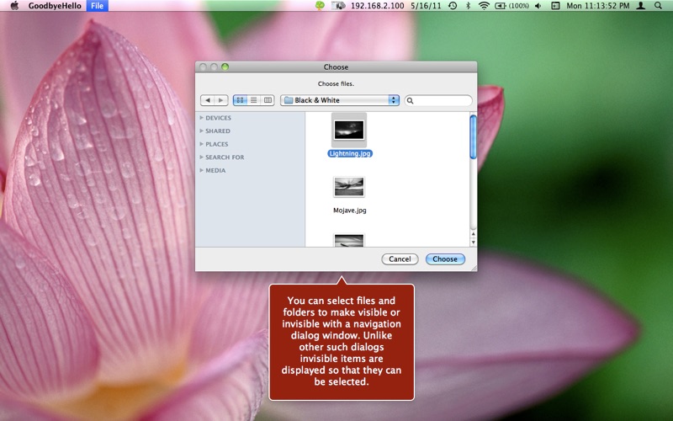Open the user account menu icon

coord(641,6)
